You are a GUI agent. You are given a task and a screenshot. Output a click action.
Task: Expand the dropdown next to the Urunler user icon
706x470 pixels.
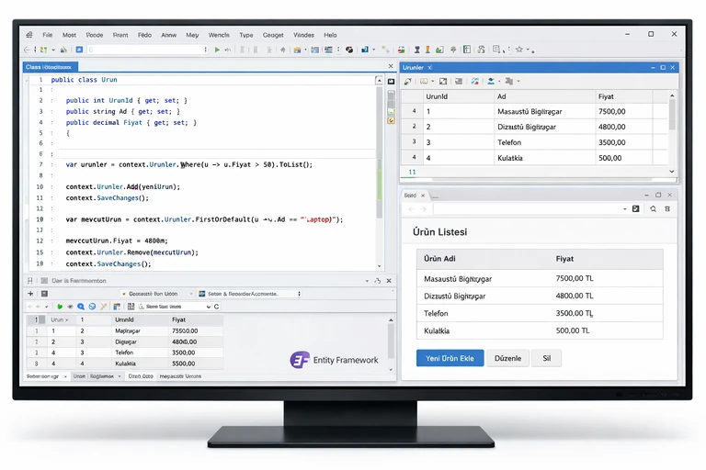pyautogui.click(x=499, y=82)
